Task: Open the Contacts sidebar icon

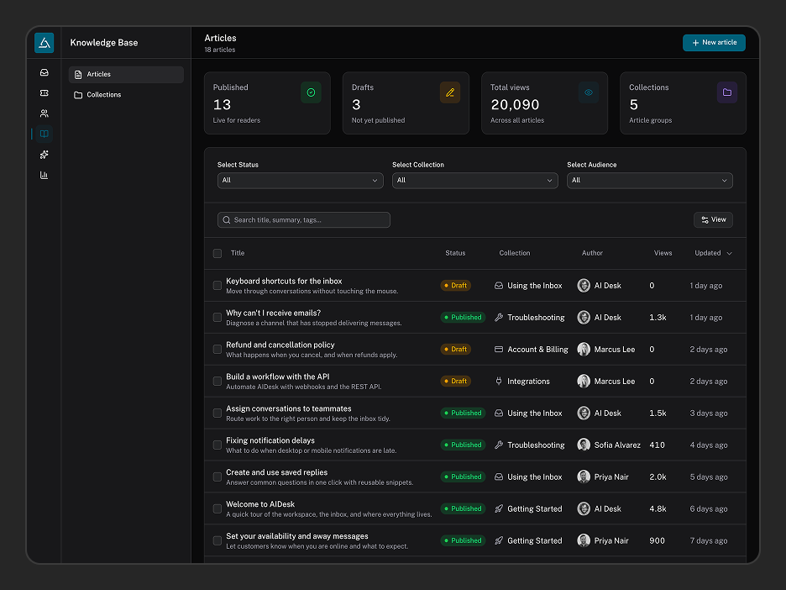Action: tap(45, 113)
